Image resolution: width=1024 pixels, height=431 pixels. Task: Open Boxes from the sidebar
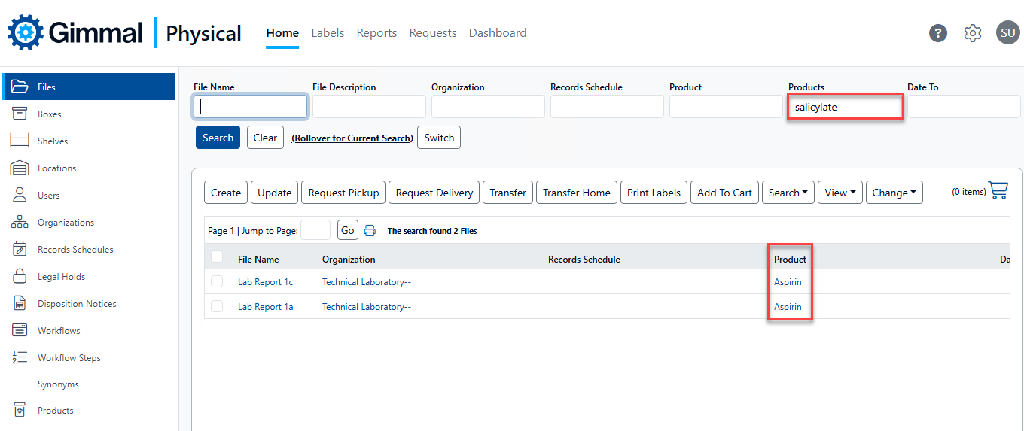click(50, 114)
